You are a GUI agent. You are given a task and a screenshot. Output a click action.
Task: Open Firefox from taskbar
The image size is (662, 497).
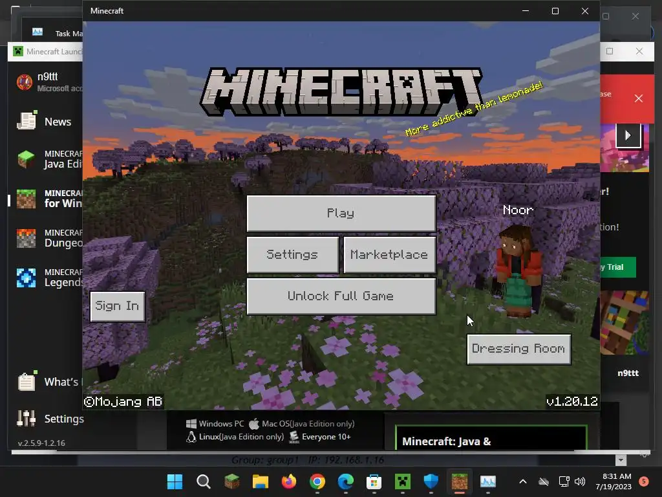289,481
